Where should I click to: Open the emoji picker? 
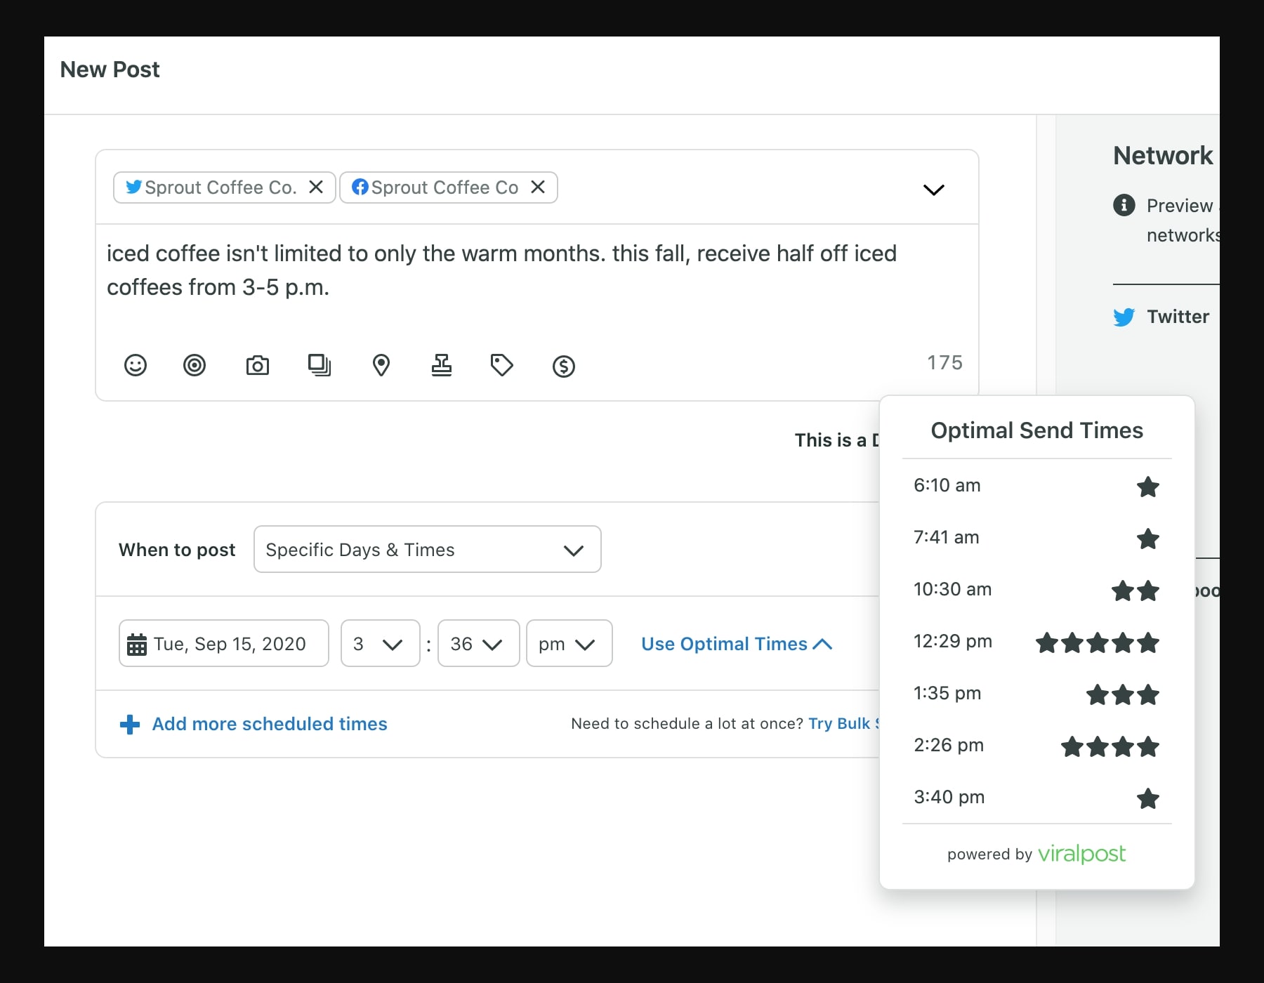click(136, 365)
